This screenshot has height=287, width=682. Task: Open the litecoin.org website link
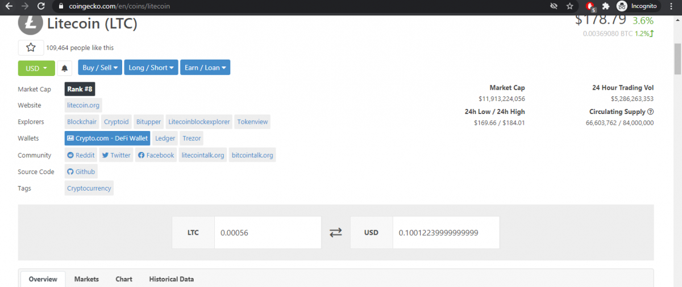pos(84,105)
